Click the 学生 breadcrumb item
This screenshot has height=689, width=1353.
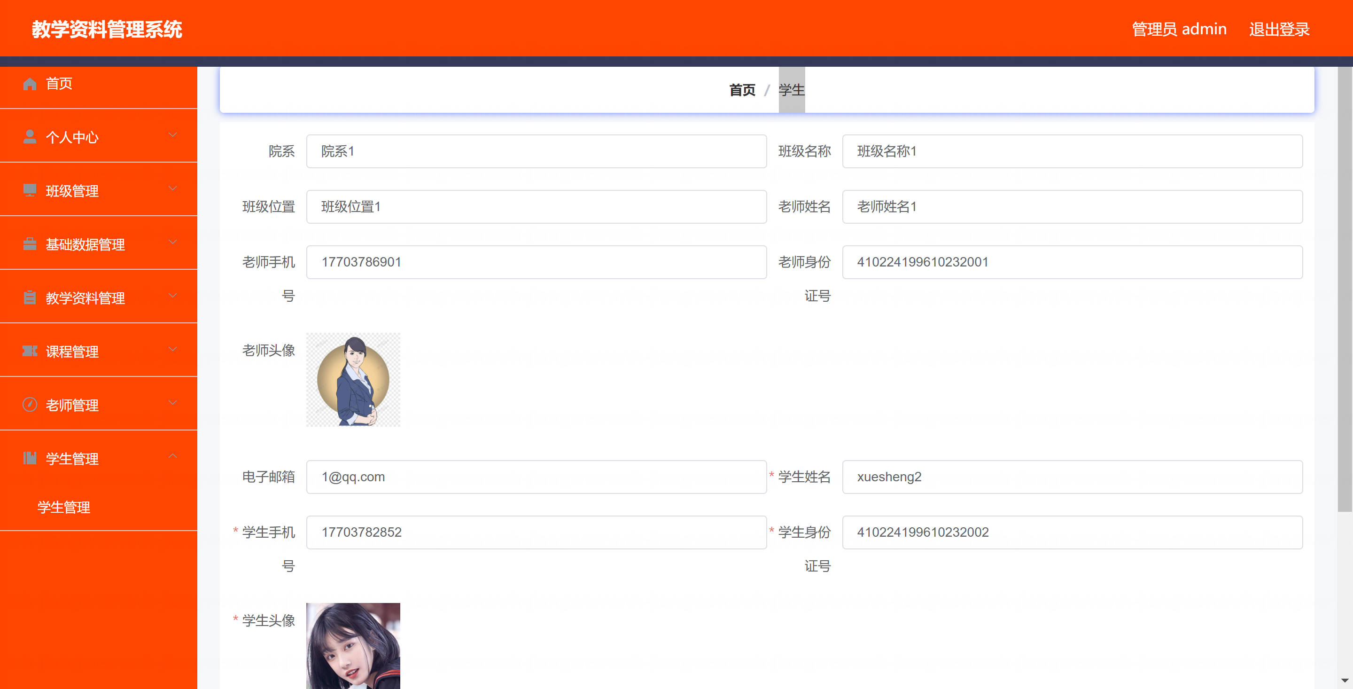click(792, 90)
